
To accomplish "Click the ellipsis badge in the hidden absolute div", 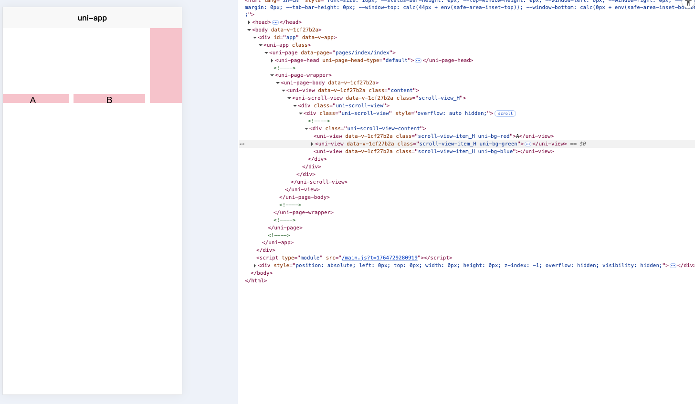I will pyautogui.click(x=673, y=266).
